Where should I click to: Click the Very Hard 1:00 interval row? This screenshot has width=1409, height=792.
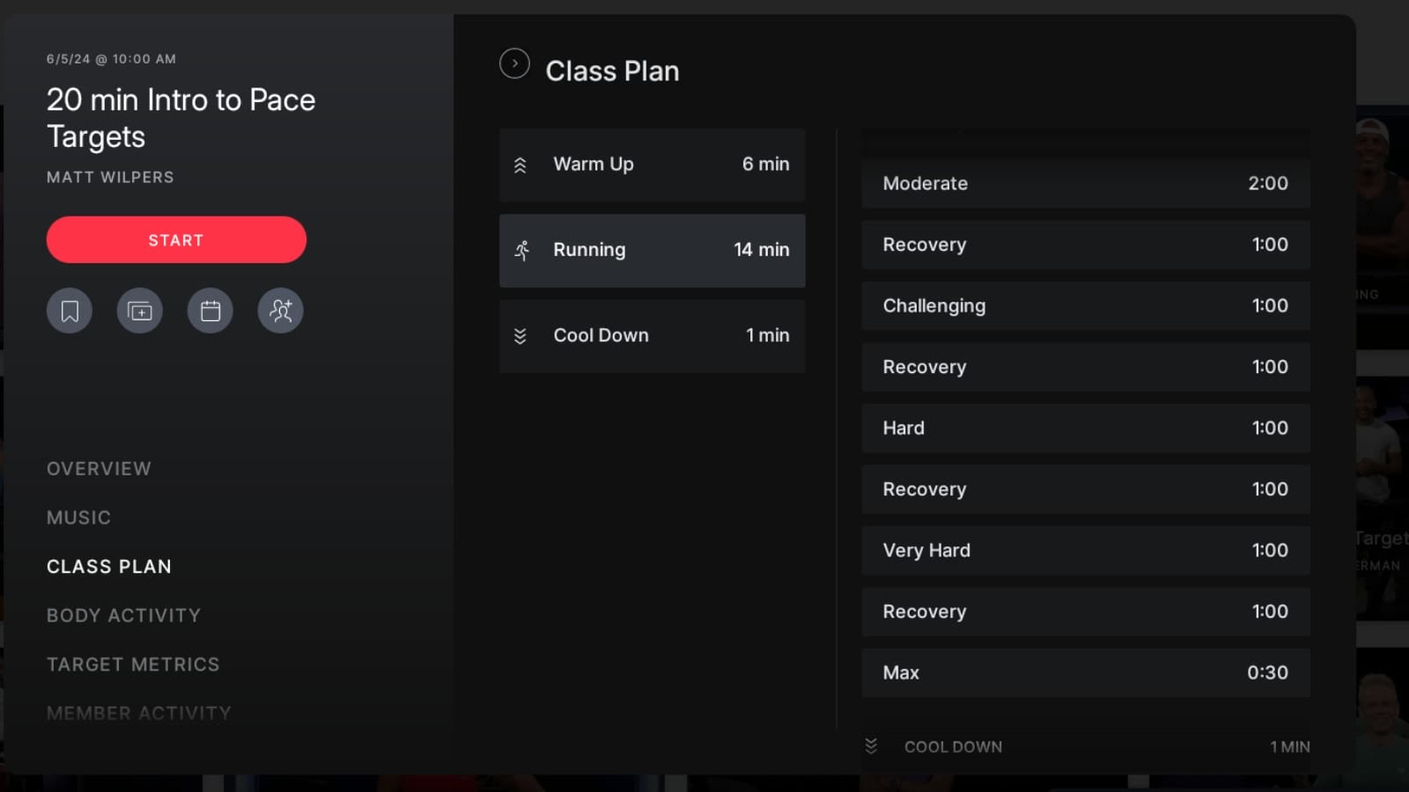(1085, 550)
